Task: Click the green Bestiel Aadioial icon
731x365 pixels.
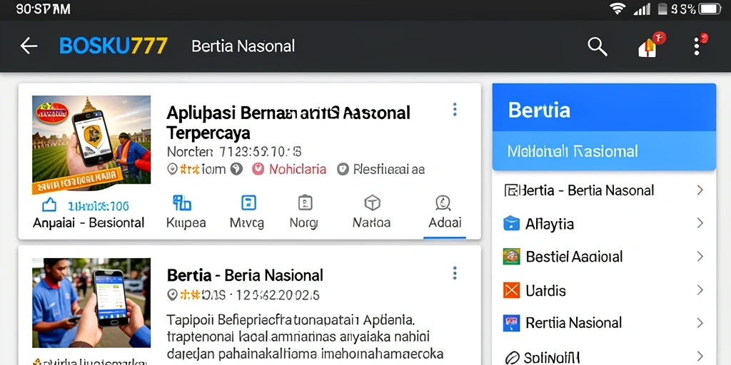Action: (511, 257)
